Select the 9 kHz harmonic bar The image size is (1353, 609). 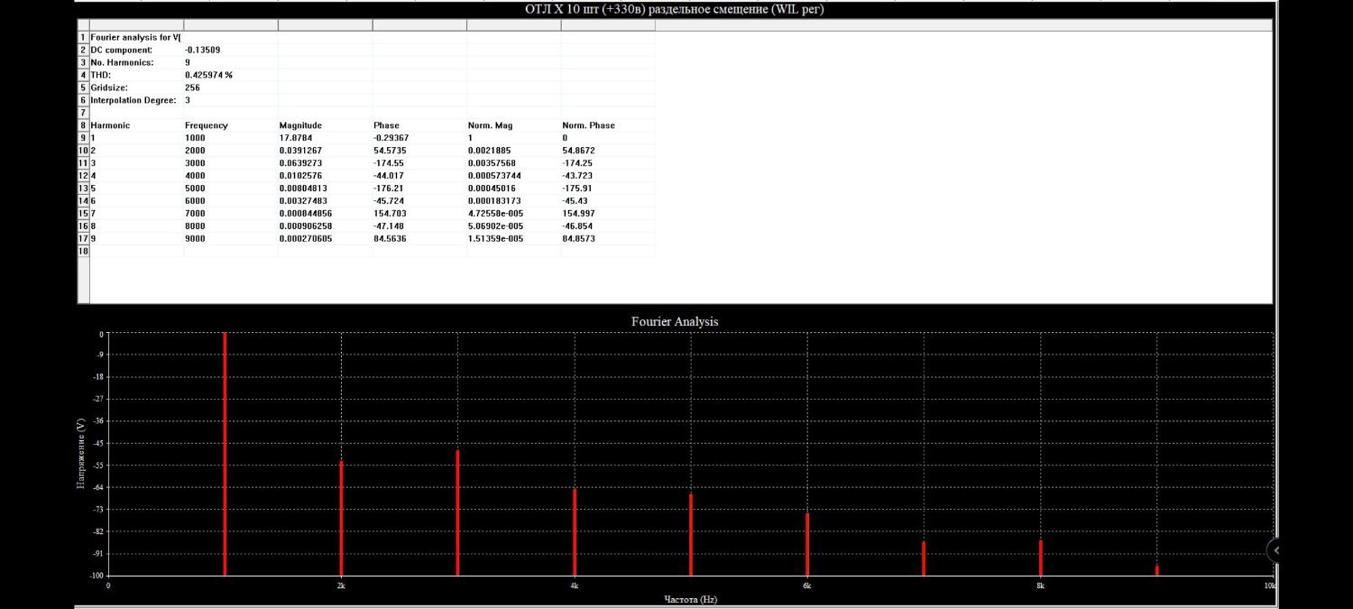tap(1156, 570)
